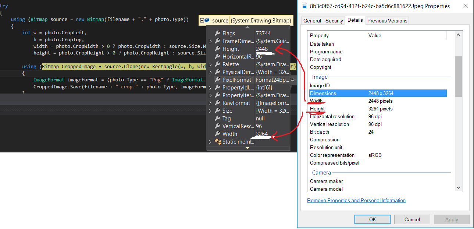Expand the Palette property
This screenshot has height=229, width=474.
coord(211,64)
